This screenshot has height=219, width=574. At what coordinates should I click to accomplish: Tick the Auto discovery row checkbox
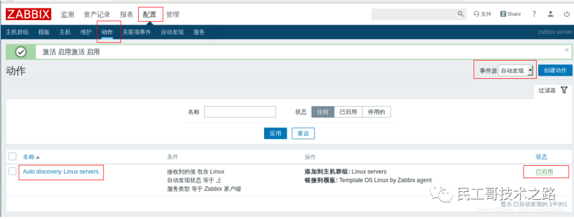coord(12,171)
